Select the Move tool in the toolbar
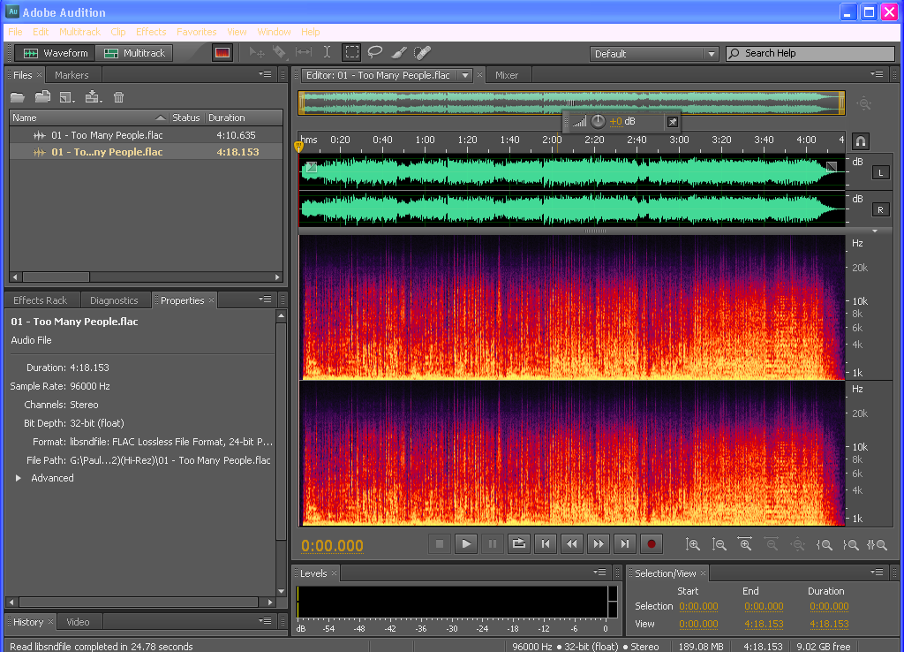 pos(257,53)
